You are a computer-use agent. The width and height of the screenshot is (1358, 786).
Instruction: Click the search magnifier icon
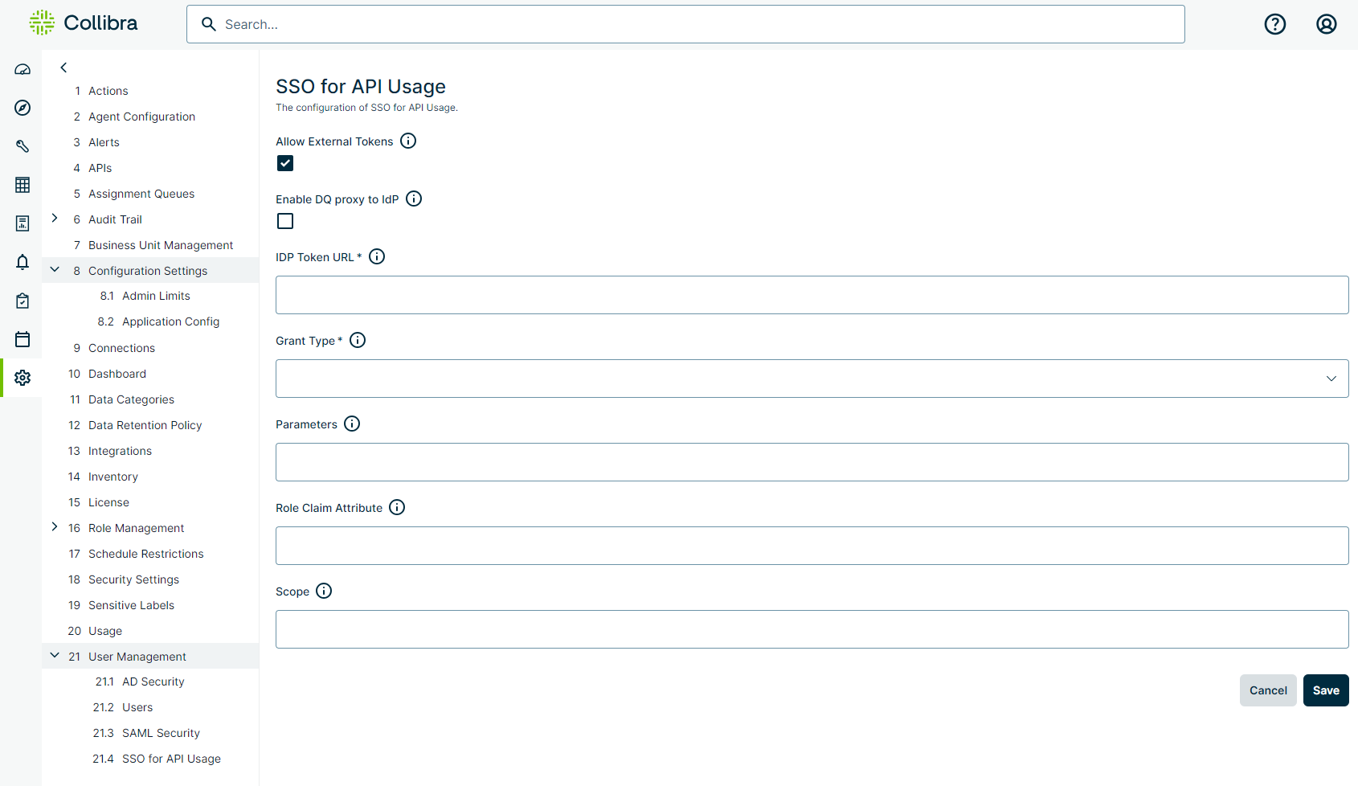209,24
